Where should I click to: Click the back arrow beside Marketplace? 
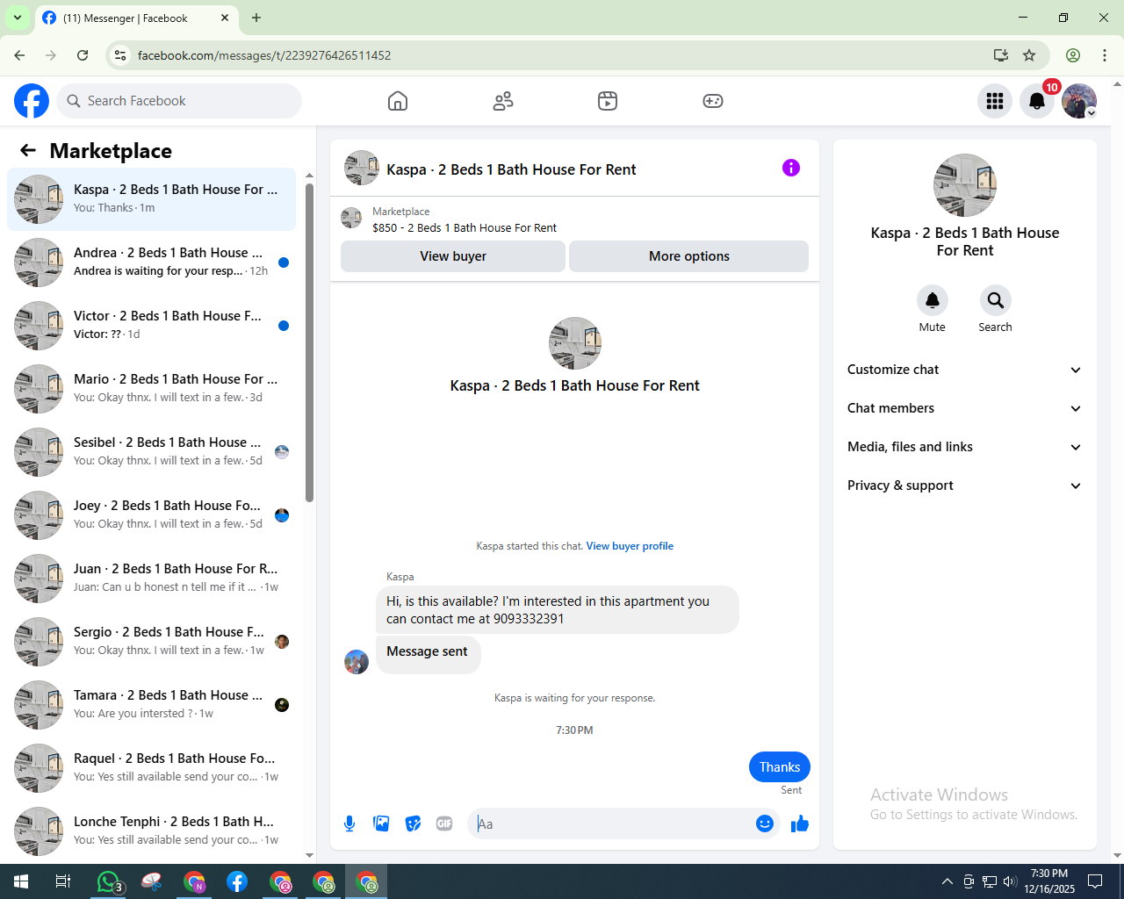(28, 150)
